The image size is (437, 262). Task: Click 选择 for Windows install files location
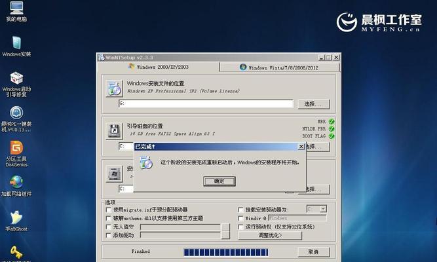click(314, 104)
